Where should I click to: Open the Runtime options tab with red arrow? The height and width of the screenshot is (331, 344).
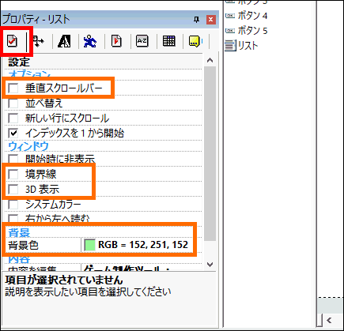click(x=116, y=41)
